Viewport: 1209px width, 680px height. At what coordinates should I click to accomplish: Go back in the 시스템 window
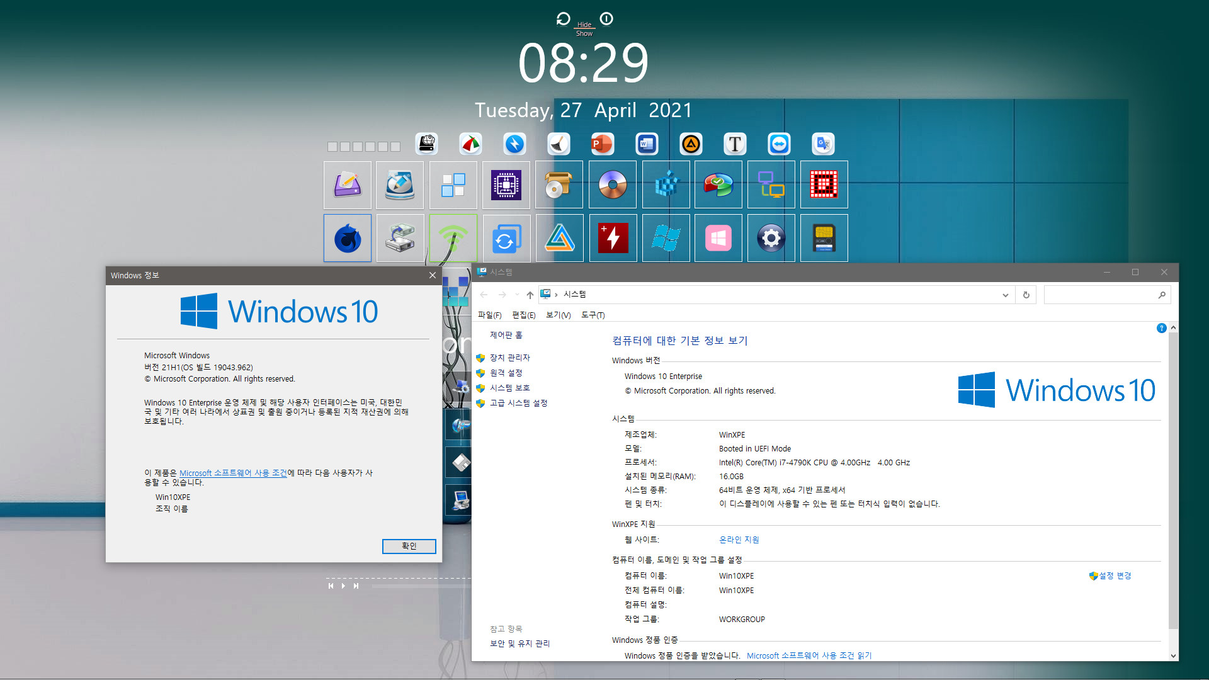tap(484, 295)
